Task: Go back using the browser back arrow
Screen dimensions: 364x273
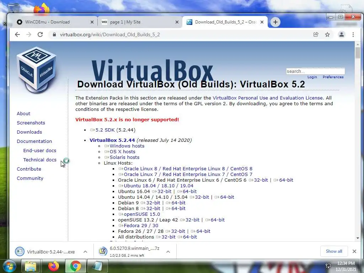Action: (x=17, y=34)
